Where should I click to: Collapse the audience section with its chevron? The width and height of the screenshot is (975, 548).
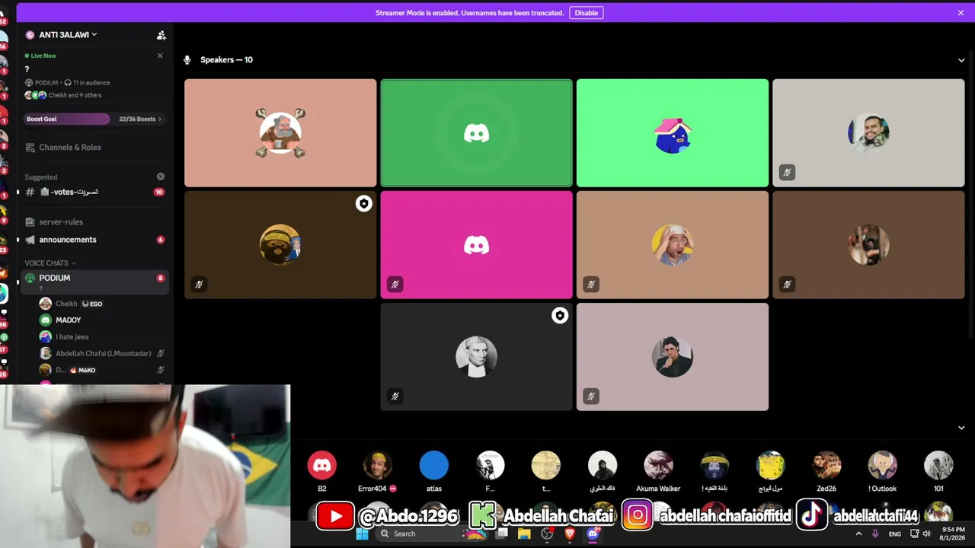coord(961,428)
